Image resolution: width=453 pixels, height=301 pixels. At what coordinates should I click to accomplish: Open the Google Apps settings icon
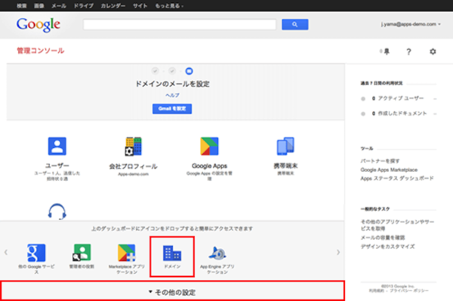click(209, 146)
